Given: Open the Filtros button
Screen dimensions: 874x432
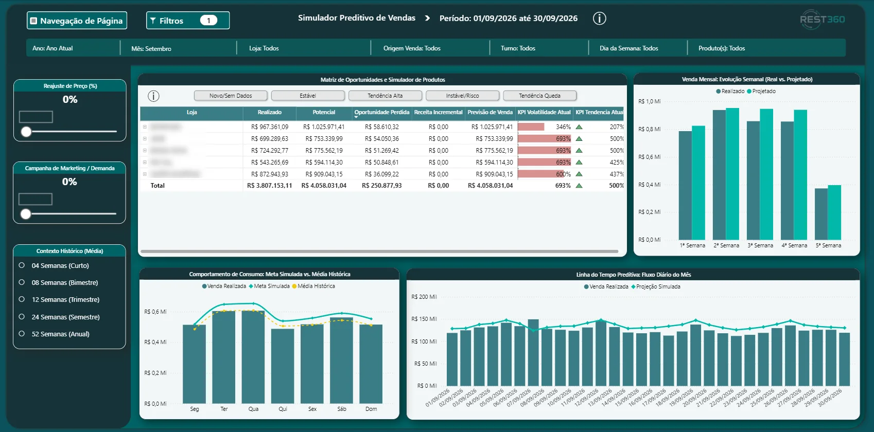Looking at the screenshot, I should (x=188, y=21).
